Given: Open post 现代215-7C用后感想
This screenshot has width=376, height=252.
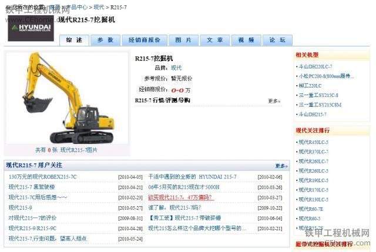Looking at the screenshot, I should pyautogui.click(x=38, y=197).
